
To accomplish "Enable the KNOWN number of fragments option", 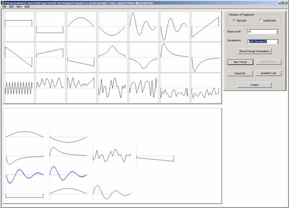I will (234, 20).
